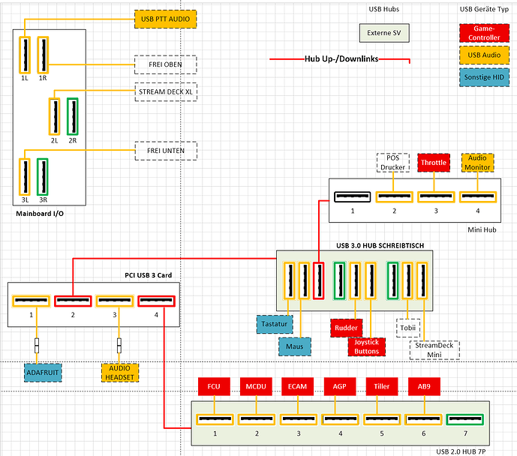Click Mini Hub port 2
This screenshot has width=517, height=456.
(395, 196)
